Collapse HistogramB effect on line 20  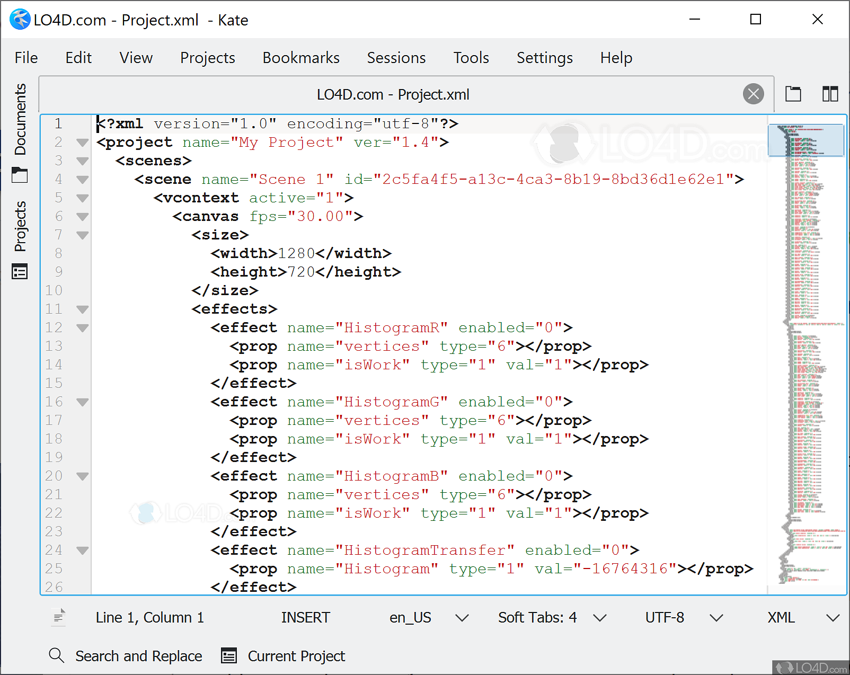(x=82, y=476)
